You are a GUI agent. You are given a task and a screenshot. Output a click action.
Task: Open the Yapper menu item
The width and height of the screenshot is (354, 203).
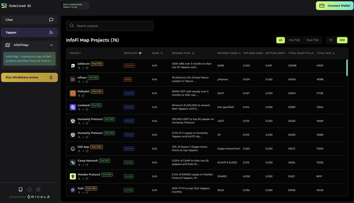pos(29,32)
